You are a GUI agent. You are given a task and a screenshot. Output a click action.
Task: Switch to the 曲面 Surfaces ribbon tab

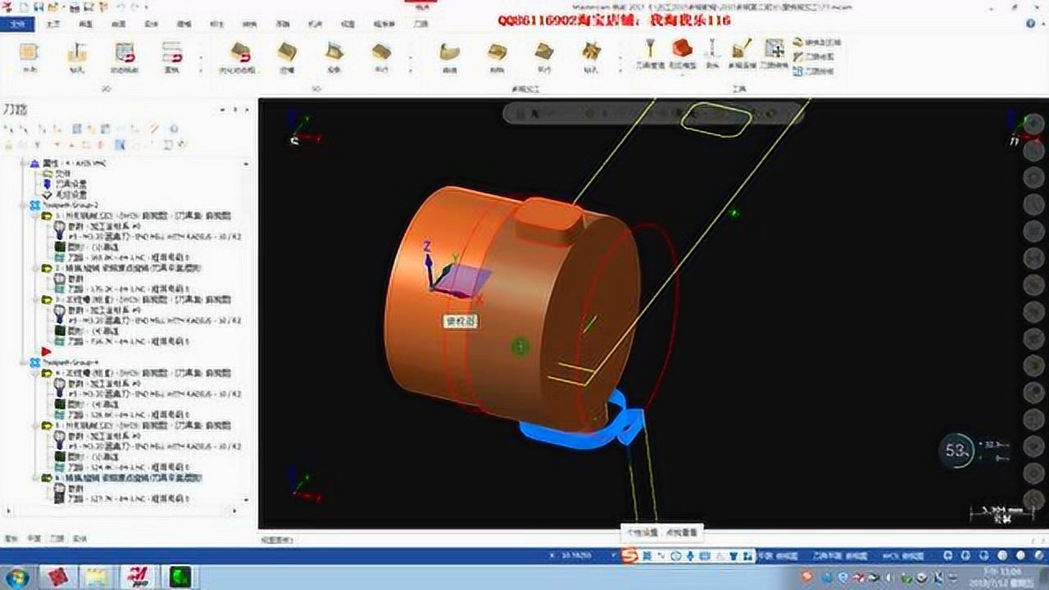(x=119, y=25)
